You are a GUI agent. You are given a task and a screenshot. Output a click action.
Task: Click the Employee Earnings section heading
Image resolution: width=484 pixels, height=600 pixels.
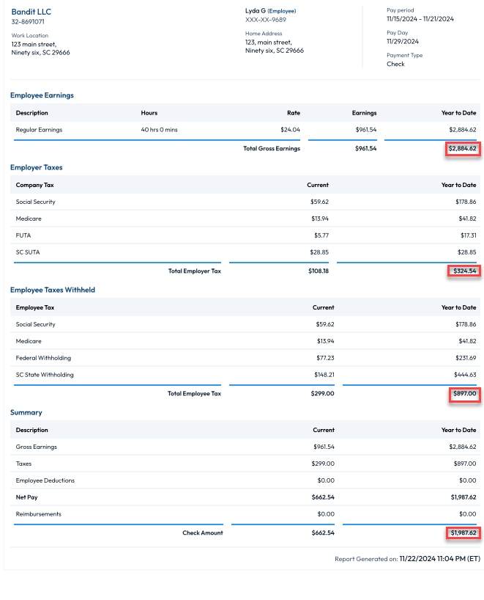(x=42, y=95)
